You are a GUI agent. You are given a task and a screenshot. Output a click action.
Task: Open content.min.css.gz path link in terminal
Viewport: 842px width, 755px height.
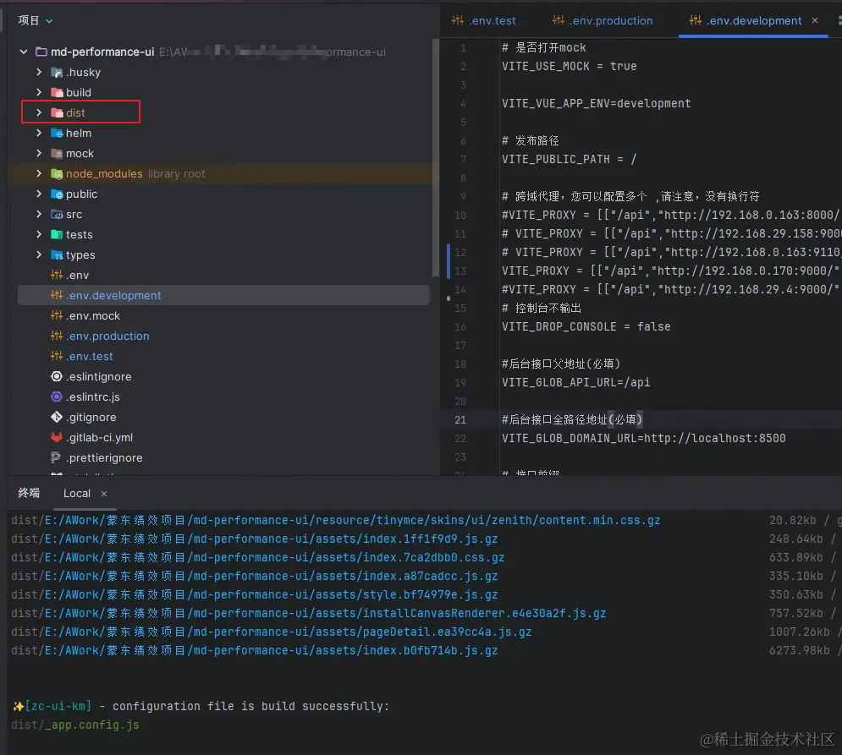point(352,521)
